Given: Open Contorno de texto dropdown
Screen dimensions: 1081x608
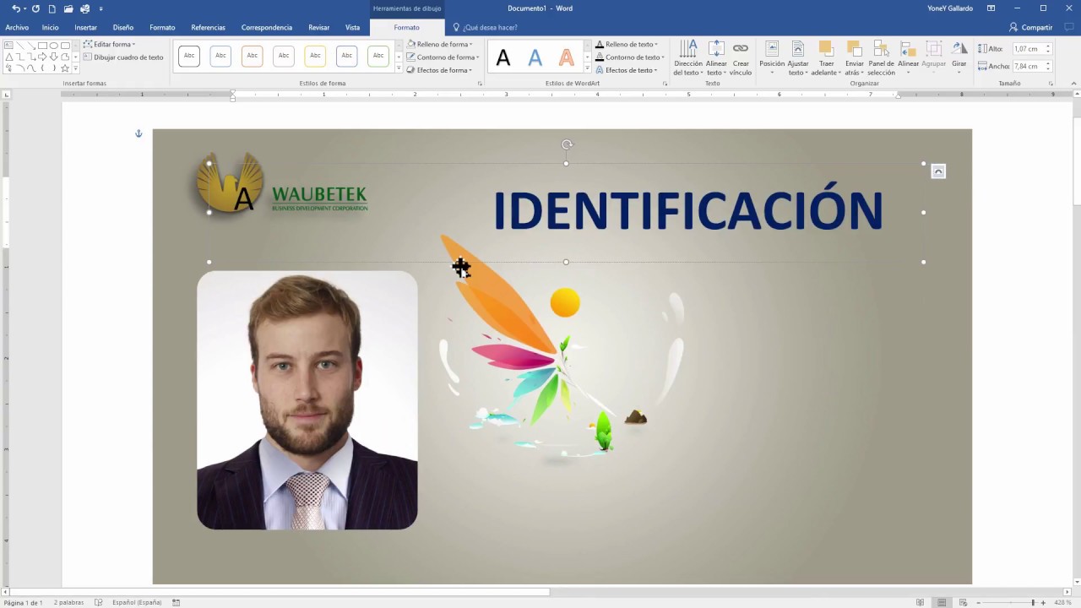Looking at the screenshot, I should 630,57.
